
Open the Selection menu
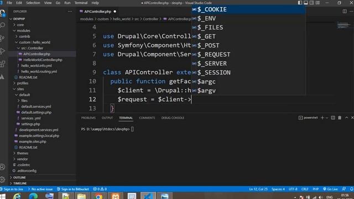pyautogui.click(x=33, y=3)
